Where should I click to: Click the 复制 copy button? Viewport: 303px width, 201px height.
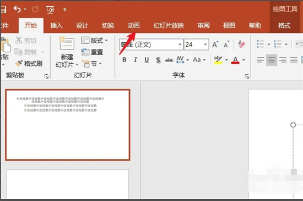tap(25, 52)
